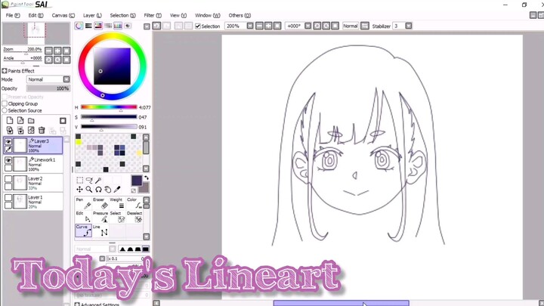The image size is (544, 306).
Task: Open the Canvas menu
Action: click(63, 15)
